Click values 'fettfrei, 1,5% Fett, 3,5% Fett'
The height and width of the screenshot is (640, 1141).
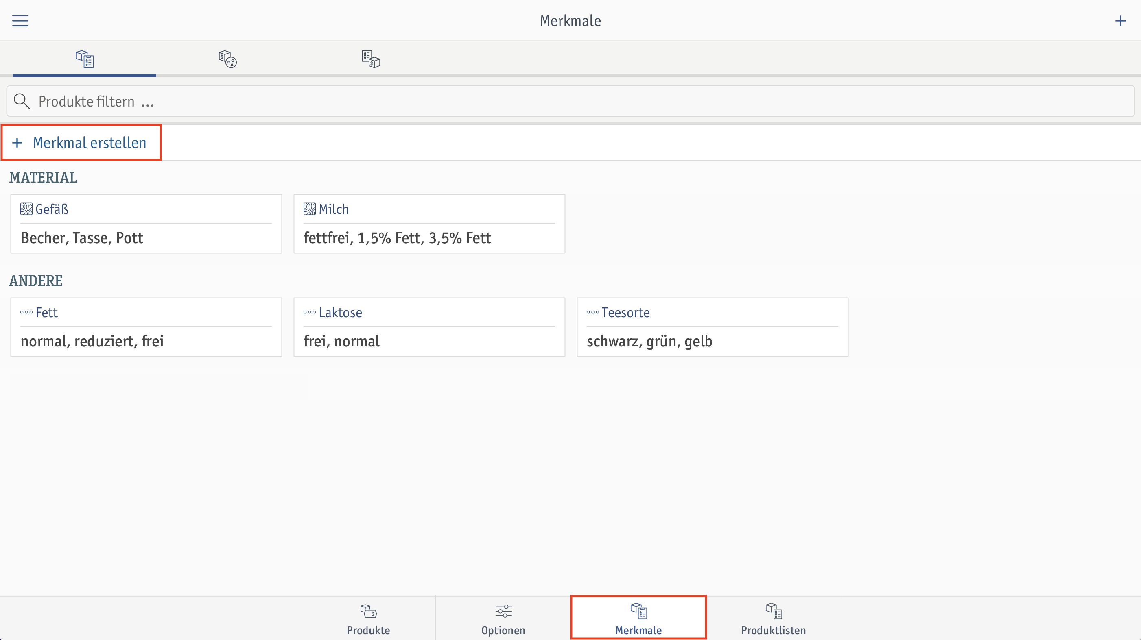[x=397, y=238]
